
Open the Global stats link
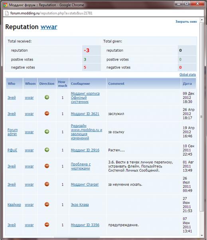pyautogui.click(x=187, y=74)
